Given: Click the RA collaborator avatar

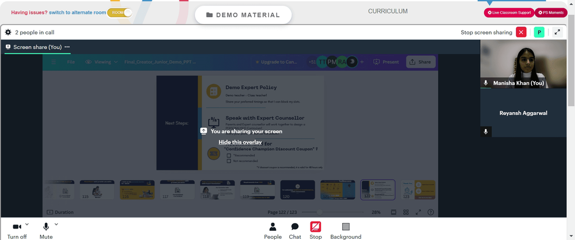Looking at the screenshot, I should pyautogui.click(x=342, y=62).
